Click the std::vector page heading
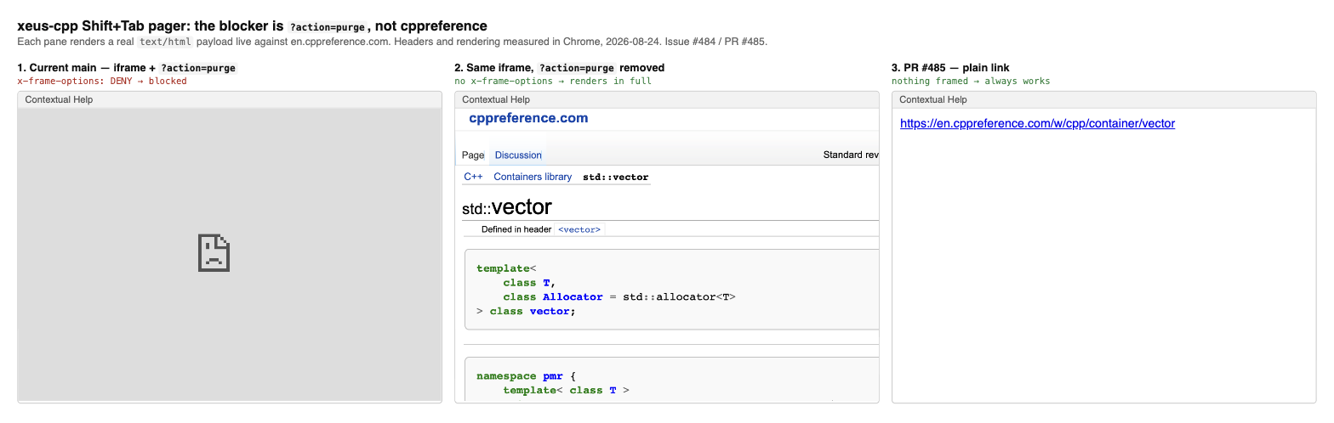The width and height of the screenshot is (1334, 423). coord(507,206)
